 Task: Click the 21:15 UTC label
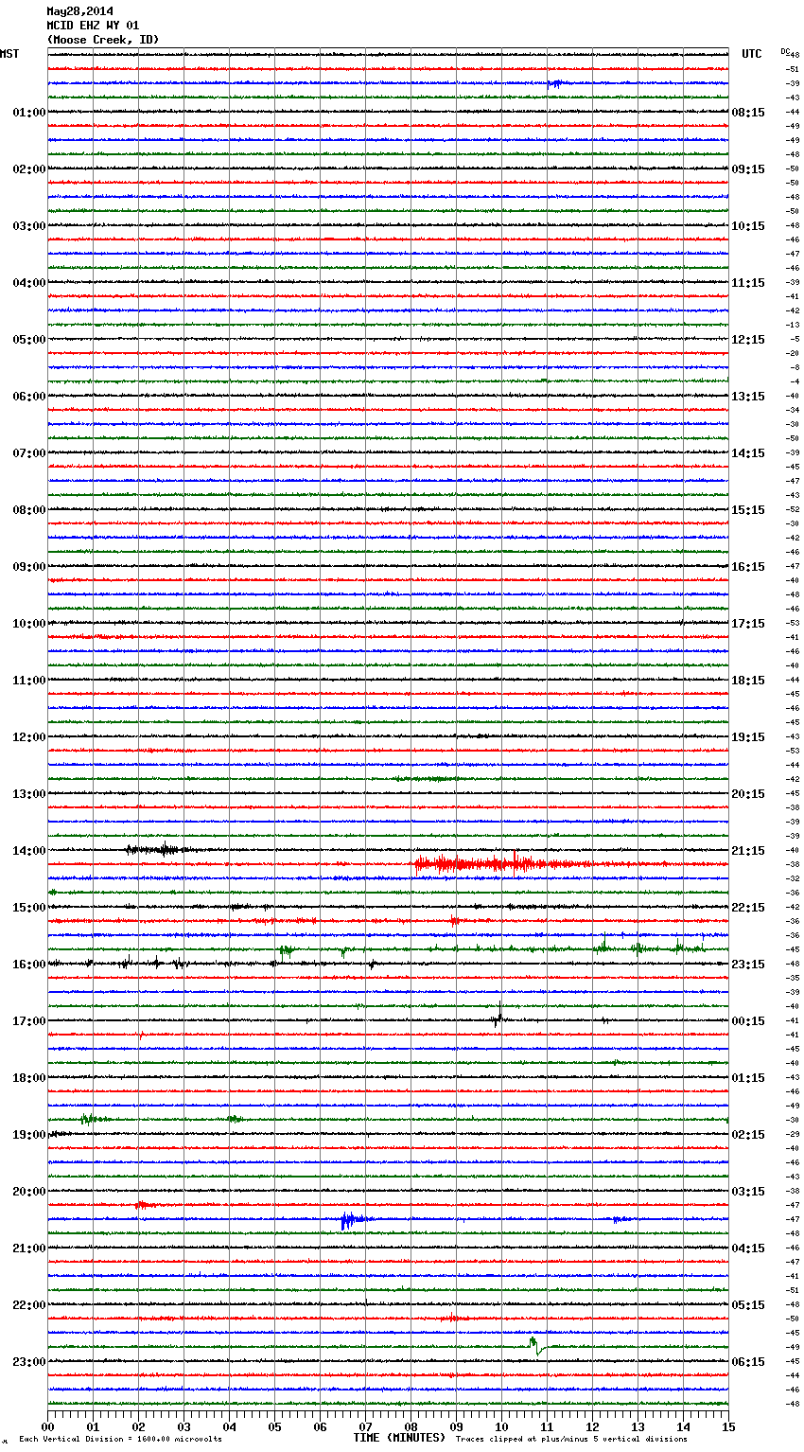[748, 851]
